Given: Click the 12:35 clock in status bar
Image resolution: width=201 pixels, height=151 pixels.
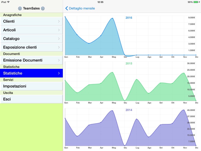Looking at the screenshot, I should pyautogui.click(x=100, y=2).
